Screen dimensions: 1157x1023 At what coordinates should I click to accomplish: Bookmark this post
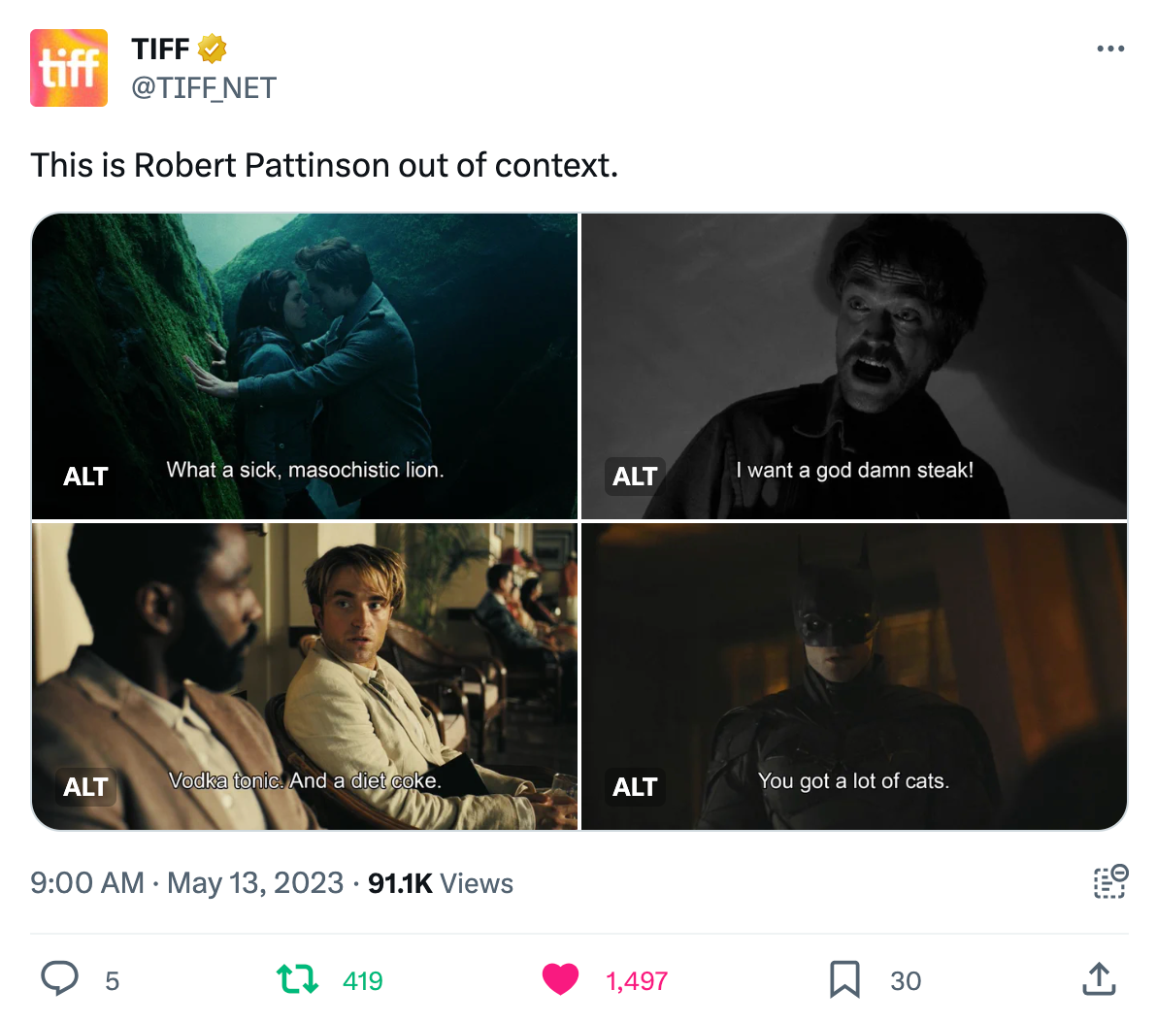click(x=844, y=979)
